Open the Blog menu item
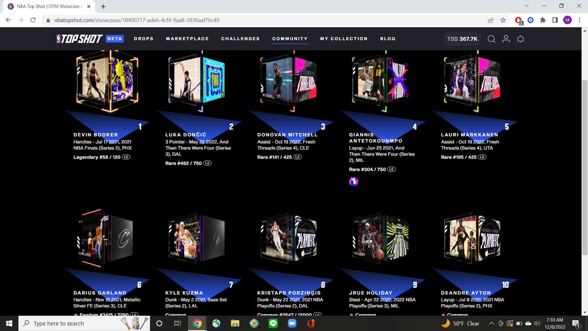Screen dimensions: 588x331 coord(388,39)
